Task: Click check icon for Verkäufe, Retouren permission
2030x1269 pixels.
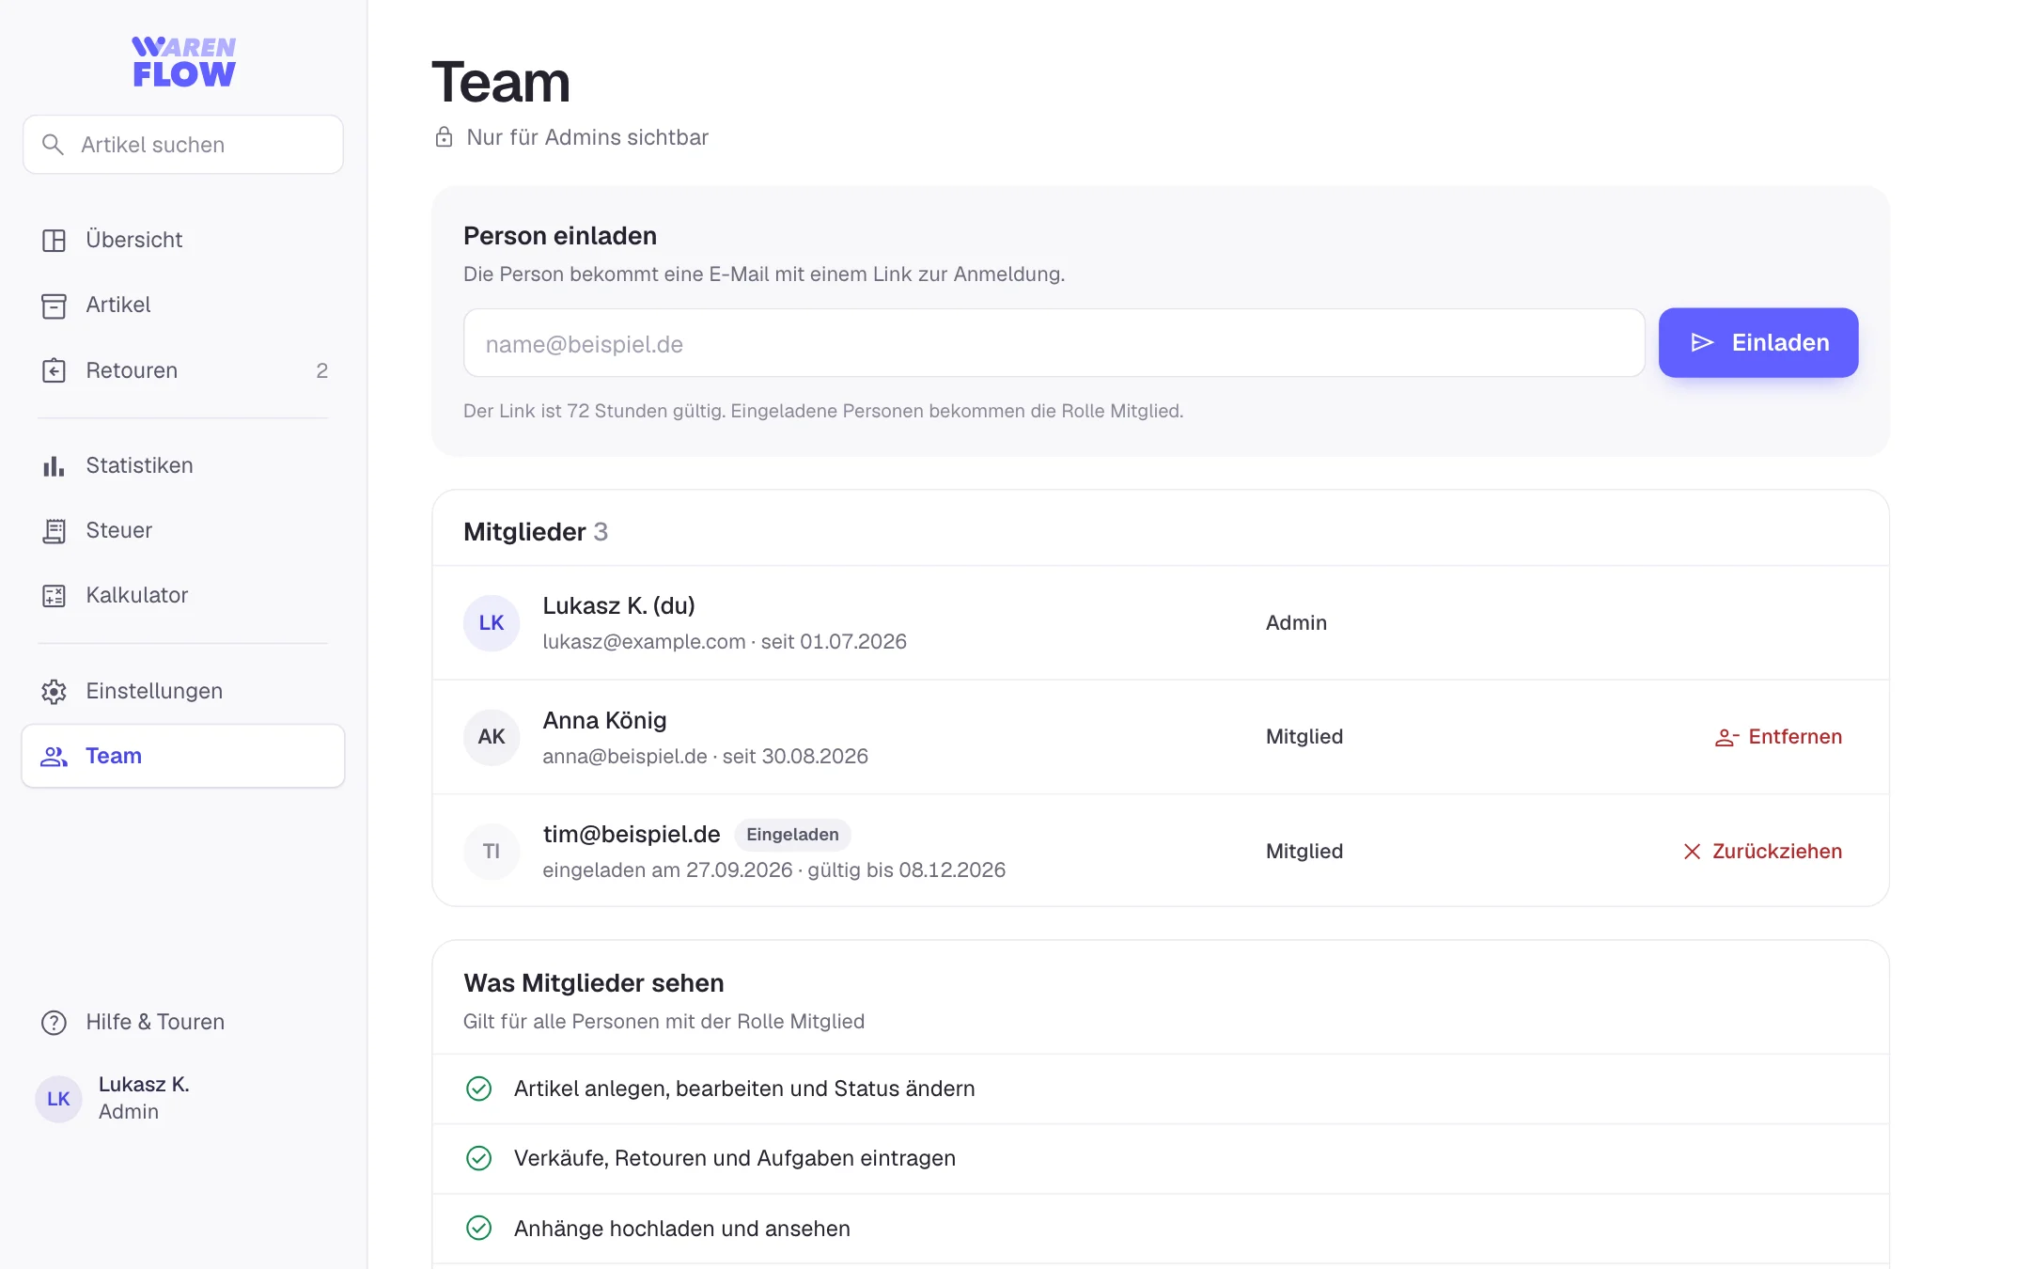Action: pyautogui.click(x=479, y=1158)
